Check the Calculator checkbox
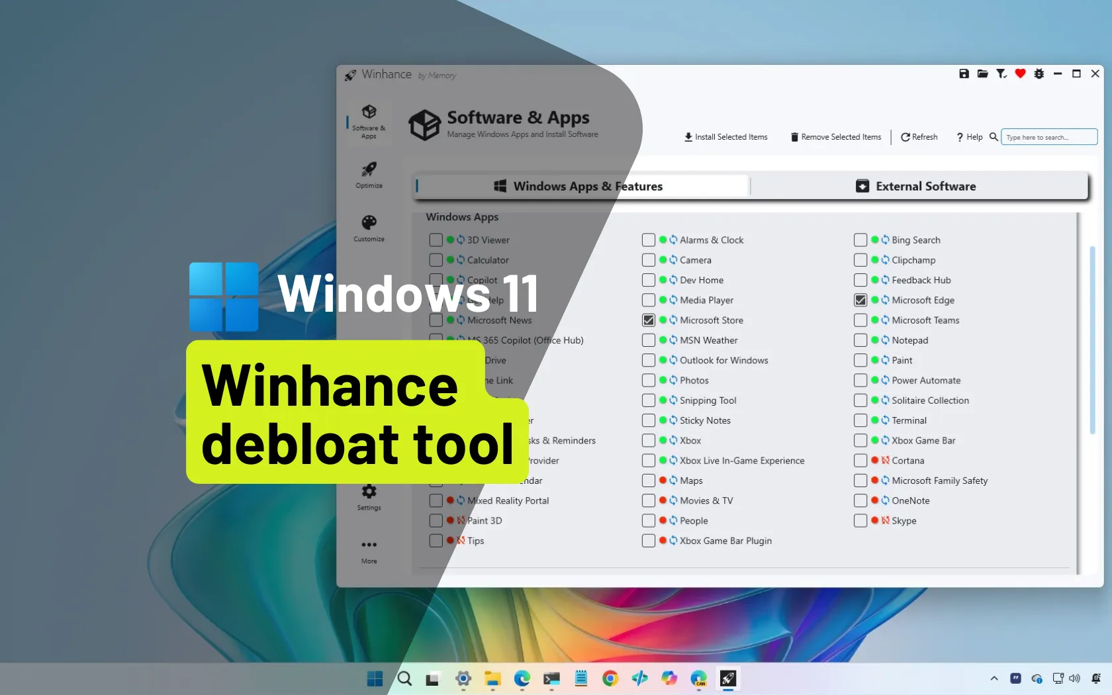This screenshot has height=695, width=1112. coord(436,260)
